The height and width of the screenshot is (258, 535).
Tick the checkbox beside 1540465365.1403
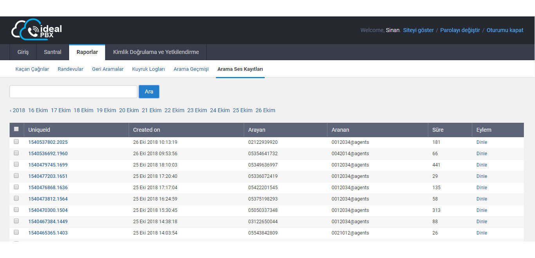[16, 233]
